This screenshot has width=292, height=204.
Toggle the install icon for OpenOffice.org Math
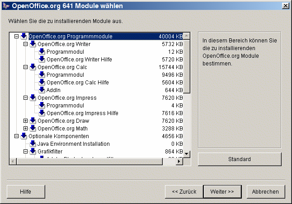[x=33, y=129]
